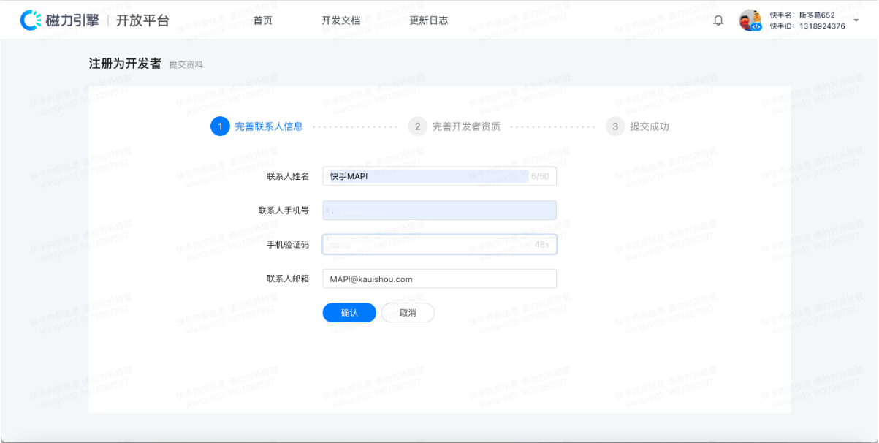
Task: Select 更新日志 from the navigation bar
Action: [x=428, y=20]
